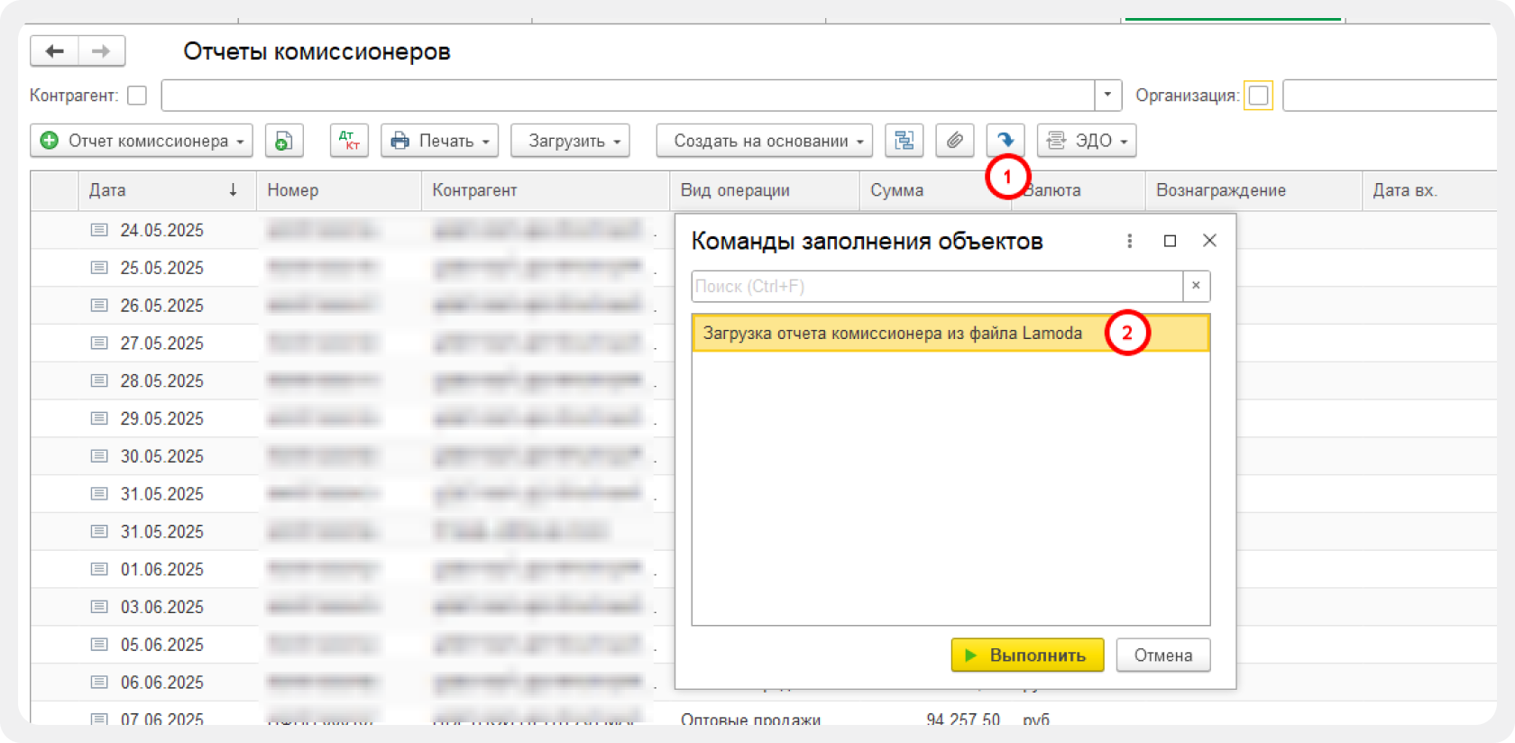Select the row dated 01.06.2025
The height and width of the screenshot is (743, 1515).
coord(352,570)
